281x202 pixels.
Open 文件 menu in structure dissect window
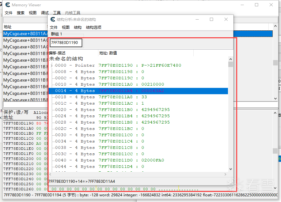point(54,27)
